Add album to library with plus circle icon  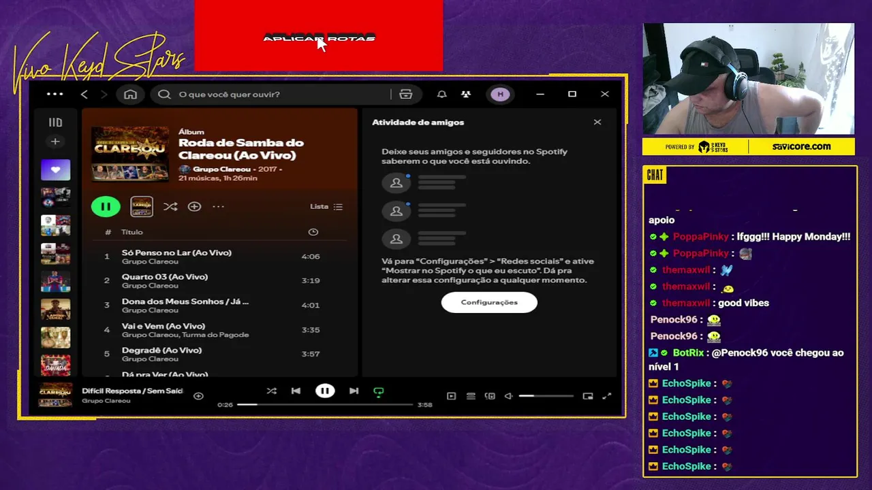point(194,206)
